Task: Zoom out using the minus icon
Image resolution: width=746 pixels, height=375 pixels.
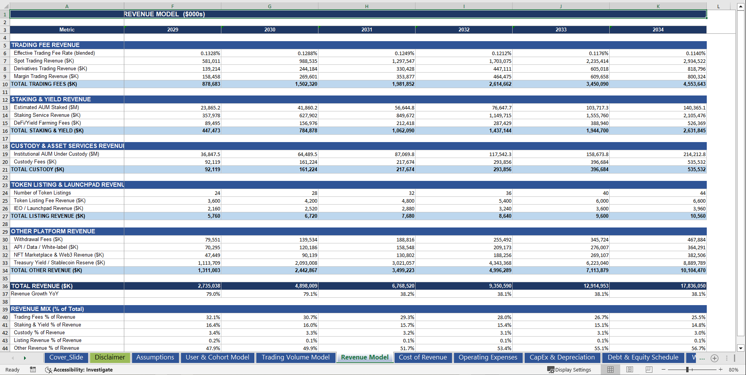Action: pos(664,370)
